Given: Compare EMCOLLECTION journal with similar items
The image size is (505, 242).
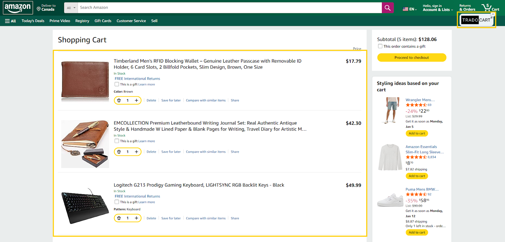Looking at the screenshot, I should click(x=206, y=152).
